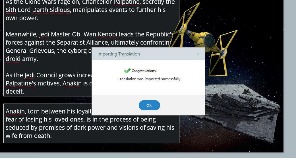Click the 'Translation was imported successfully' message
Image resolution: width=296 pixels, height=161 pixels.
150,79
